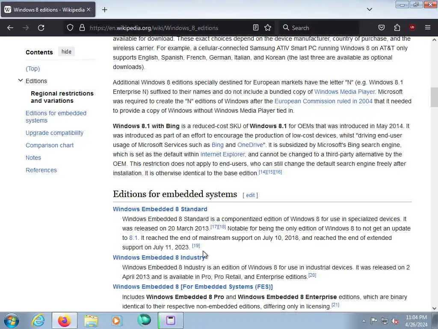Open the 8.1 update link
The height and width of the screenshot is (329, 438).
tap(133, 238)
